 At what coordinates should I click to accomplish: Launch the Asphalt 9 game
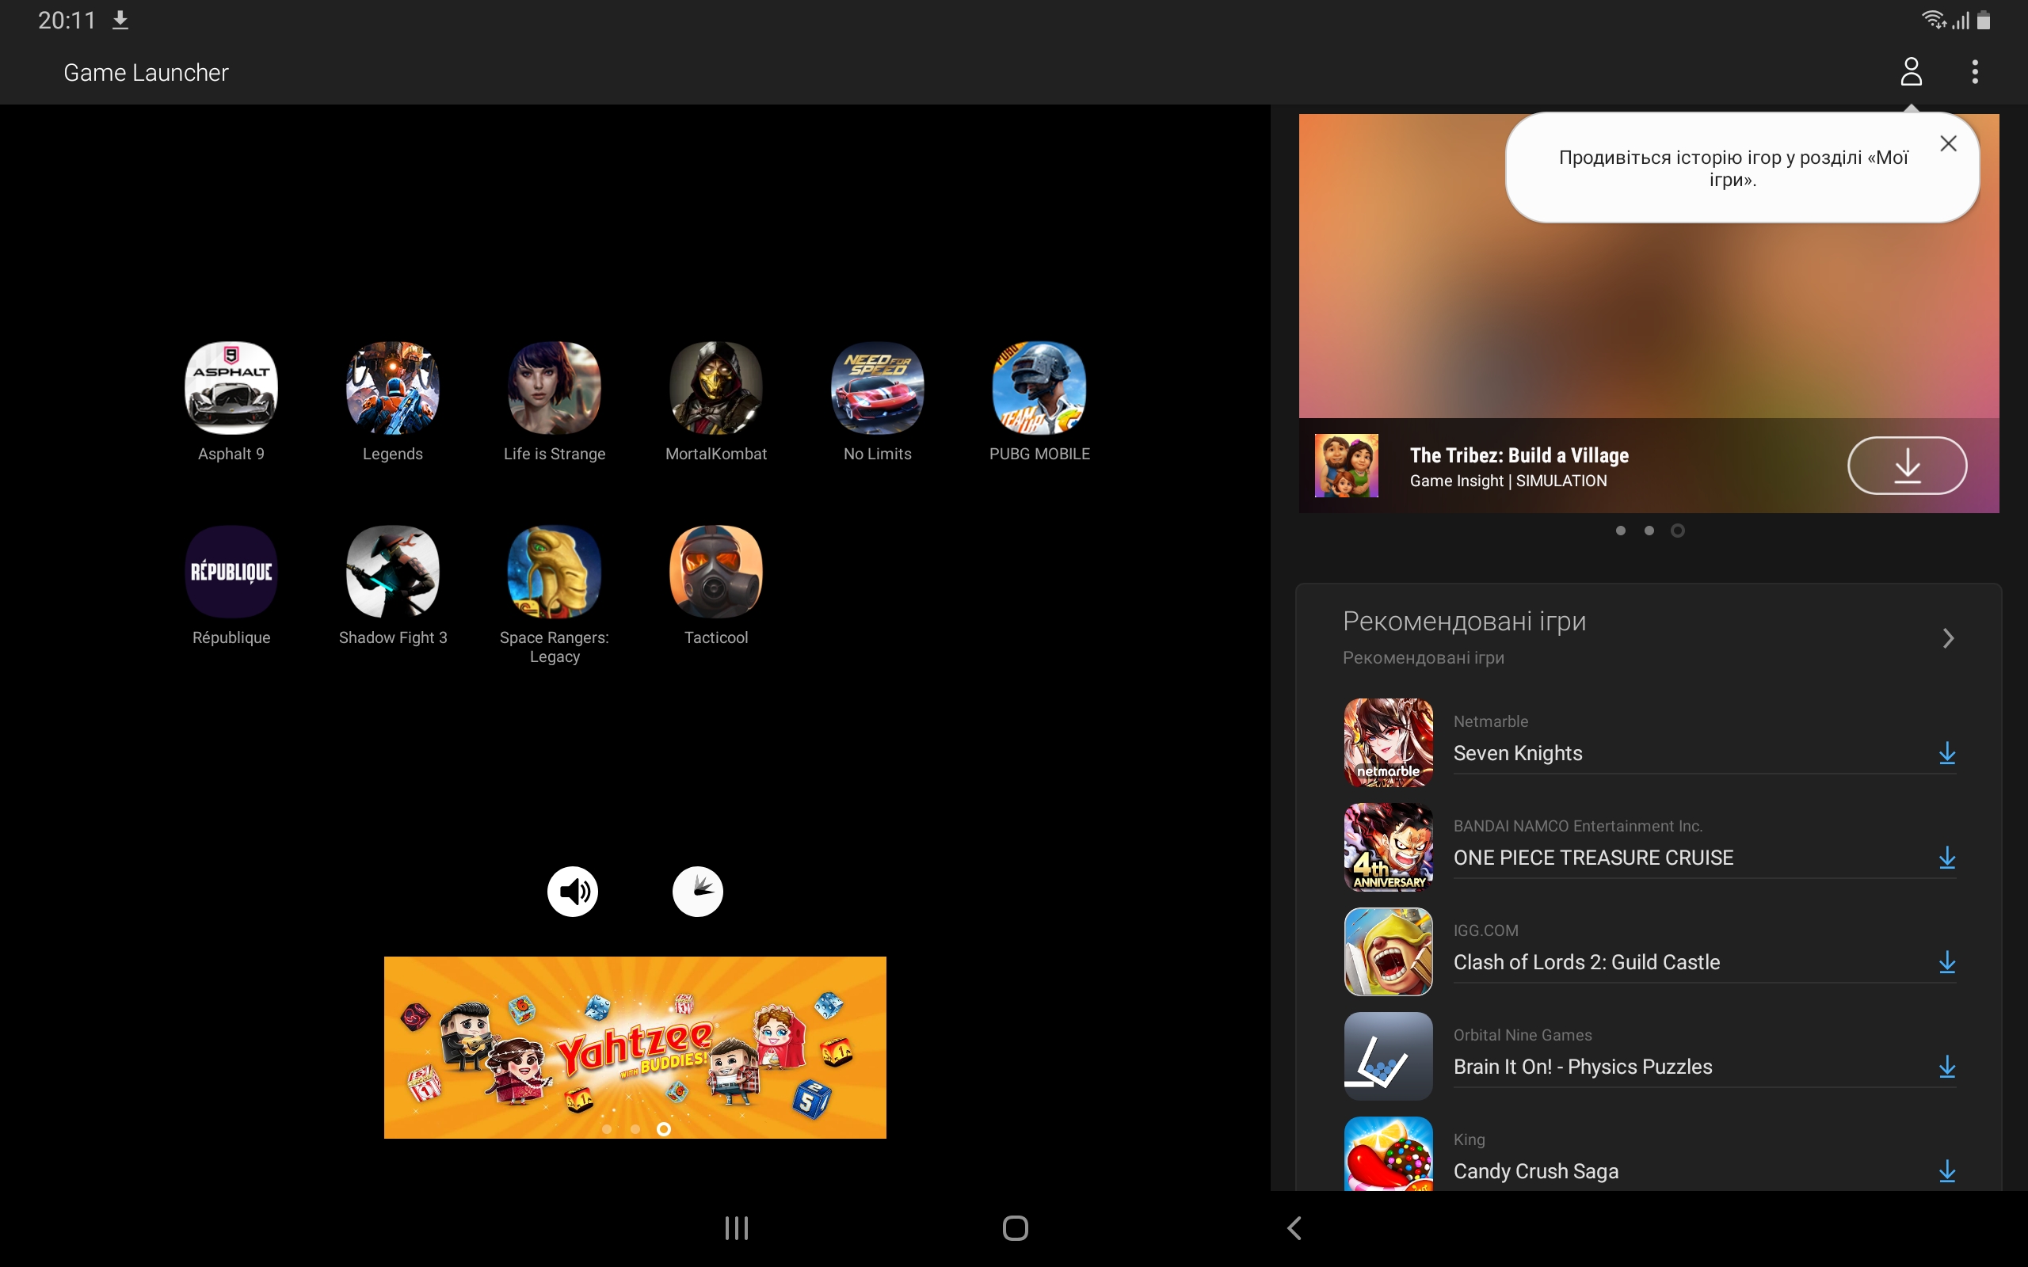(x=231, y=388)
